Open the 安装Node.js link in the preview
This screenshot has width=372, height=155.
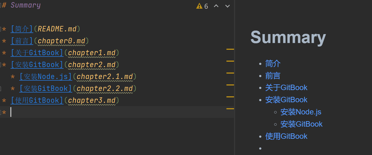pyautogui.click(x=301, y=112)
